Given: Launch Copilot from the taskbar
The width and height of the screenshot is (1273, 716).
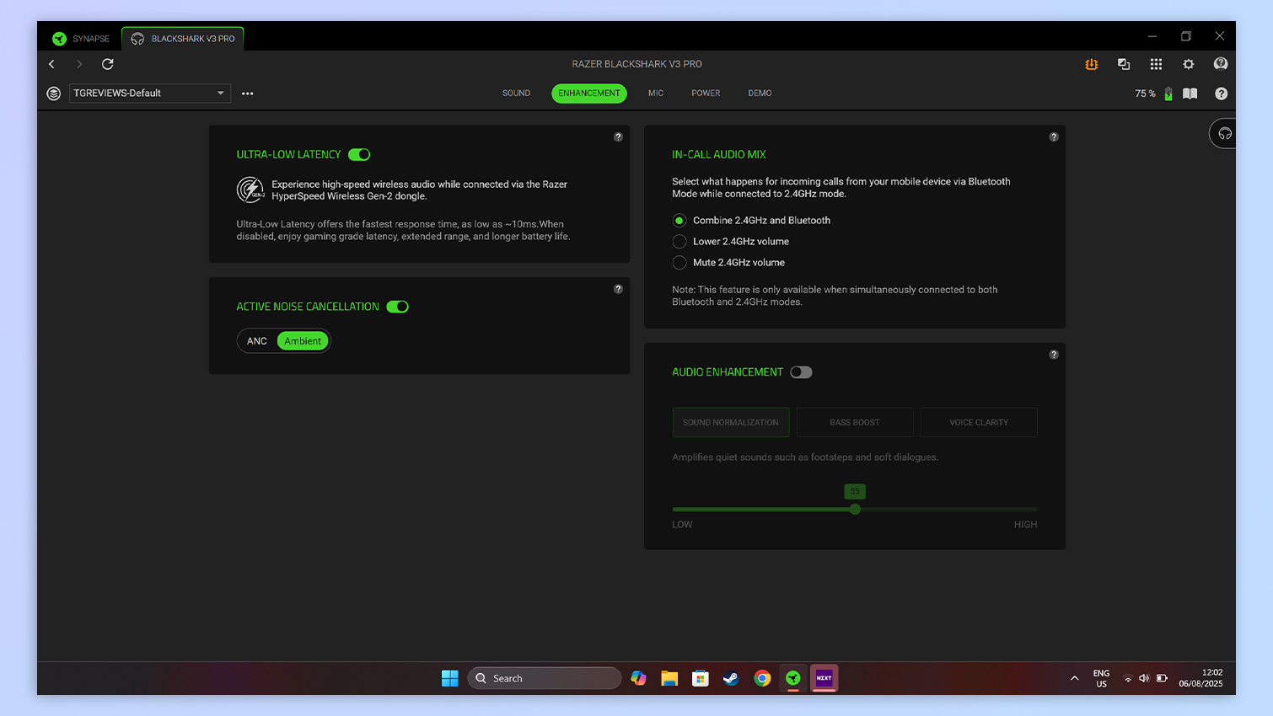Looking at the screenshot, I should click(x=638, y=678).
